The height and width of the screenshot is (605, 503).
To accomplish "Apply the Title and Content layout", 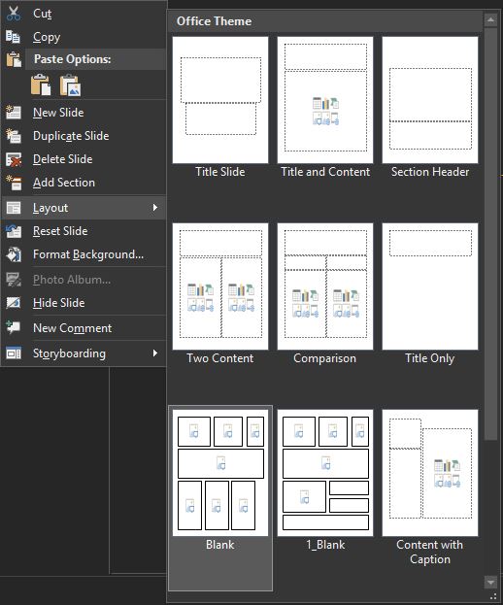I will click(x=325, y=108).
